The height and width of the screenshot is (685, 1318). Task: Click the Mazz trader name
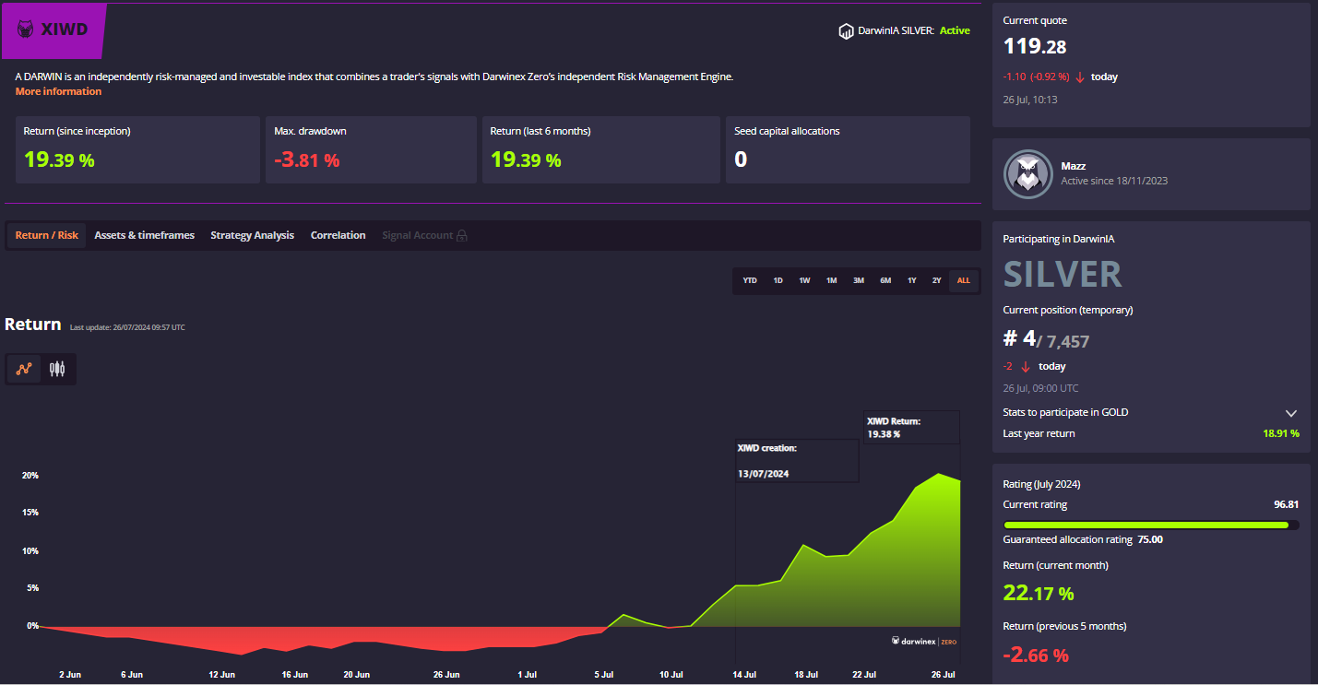tap(1074, 166)
